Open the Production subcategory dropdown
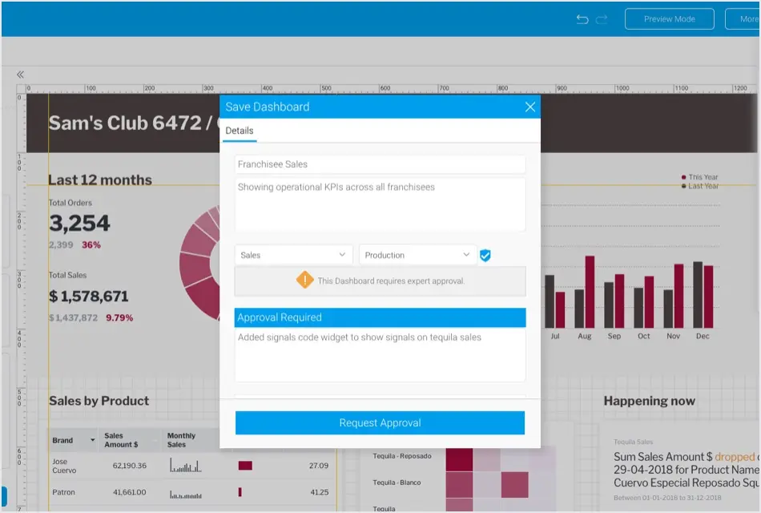 417,255
